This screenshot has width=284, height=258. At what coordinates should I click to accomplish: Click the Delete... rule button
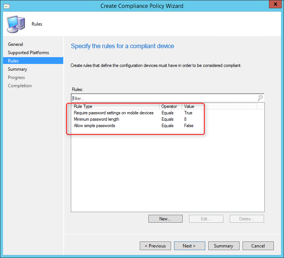(247, 219)
